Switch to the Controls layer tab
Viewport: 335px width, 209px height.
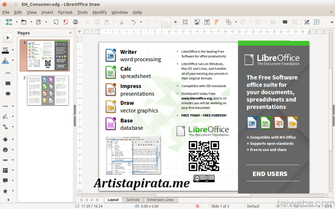point(133,200)
